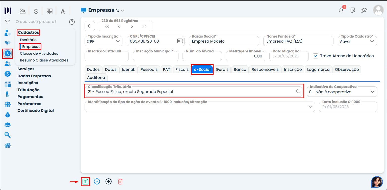Jump to last record
Viewport: 387px width, 190px height.
(144, 26)
